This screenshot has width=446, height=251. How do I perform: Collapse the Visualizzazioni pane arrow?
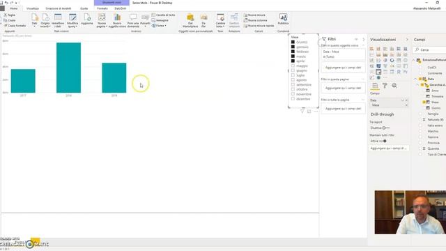pos(407,40)
